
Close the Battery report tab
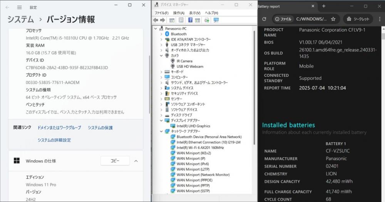click(x=313, y=6)
